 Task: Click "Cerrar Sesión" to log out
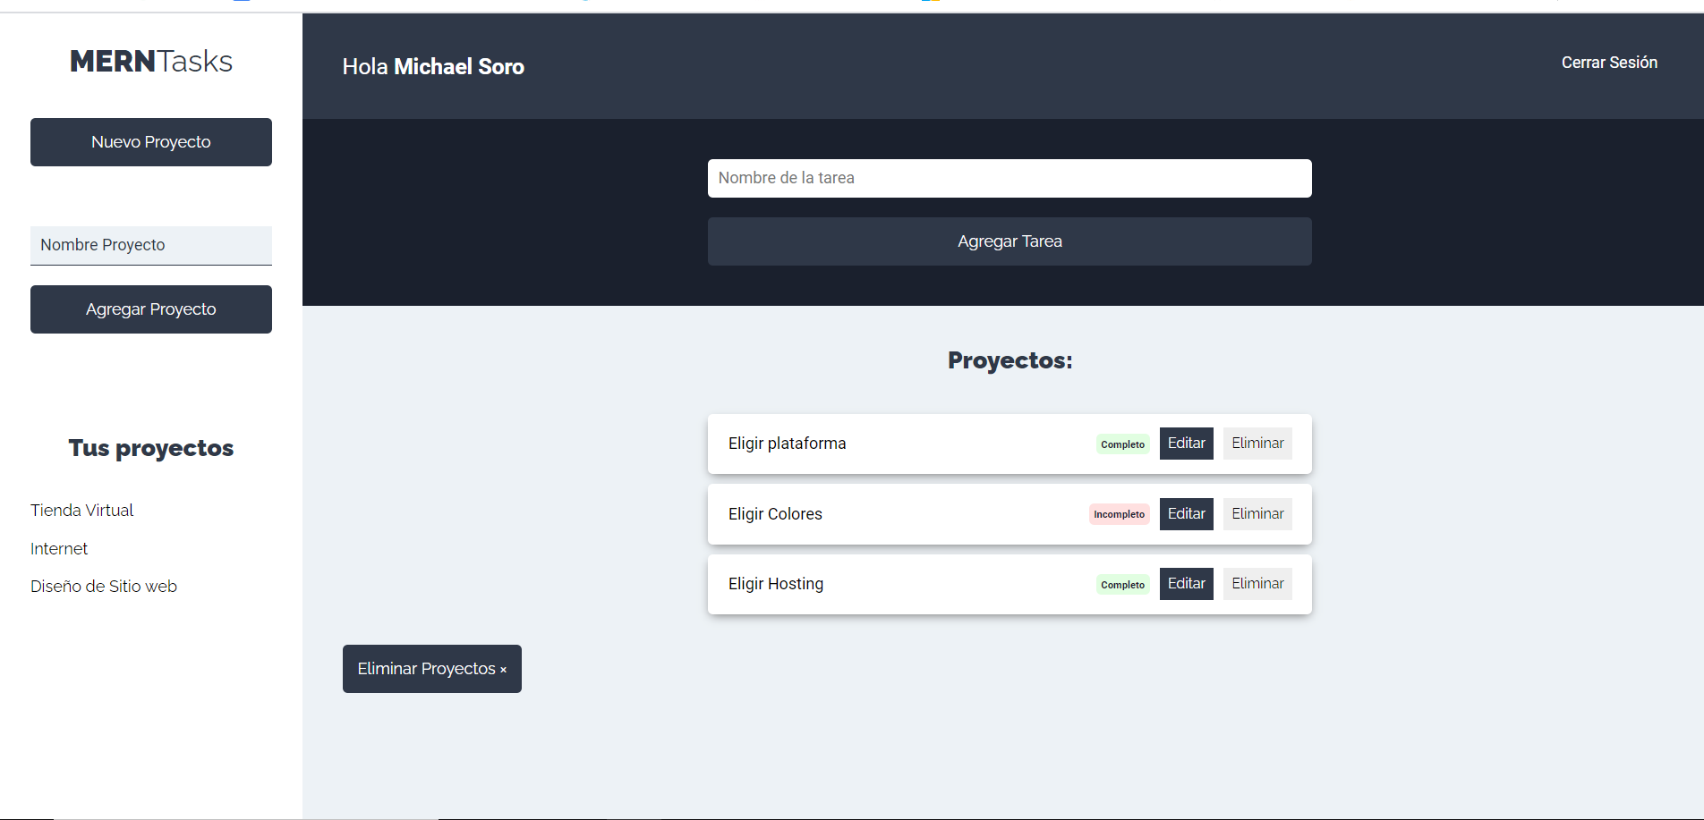1608,62
